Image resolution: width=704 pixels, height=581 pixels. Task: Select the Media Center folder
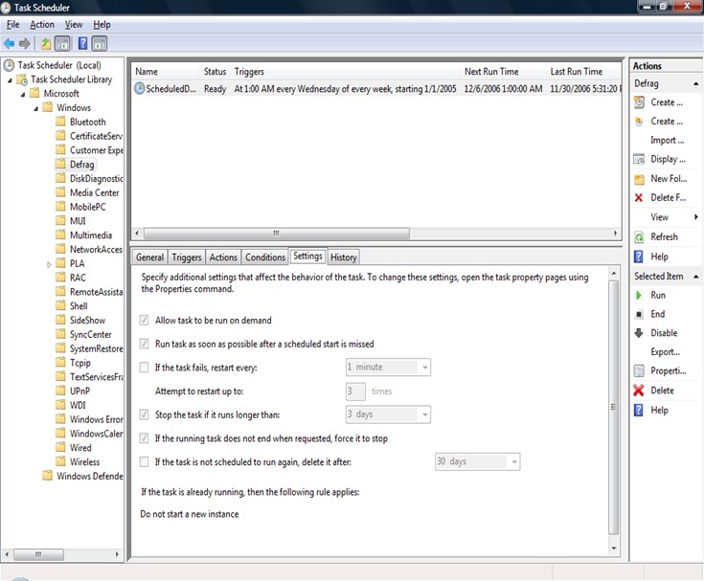coord(94,193)
